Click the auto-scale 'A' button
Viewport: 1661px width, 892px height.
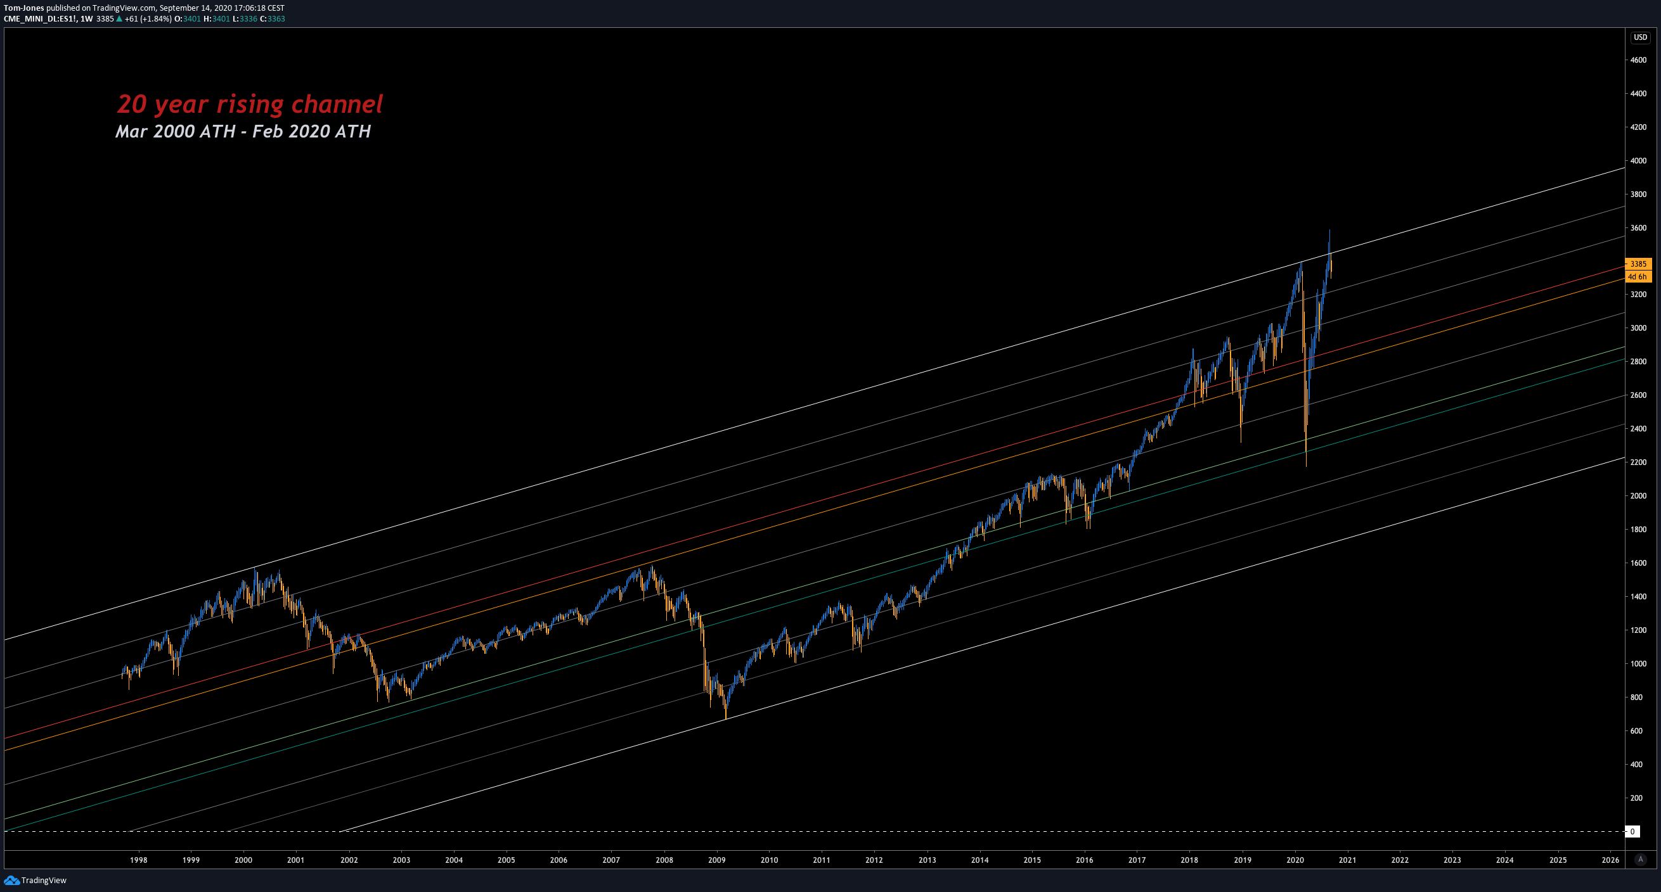pyautogui.click(x=1641, y=860)
